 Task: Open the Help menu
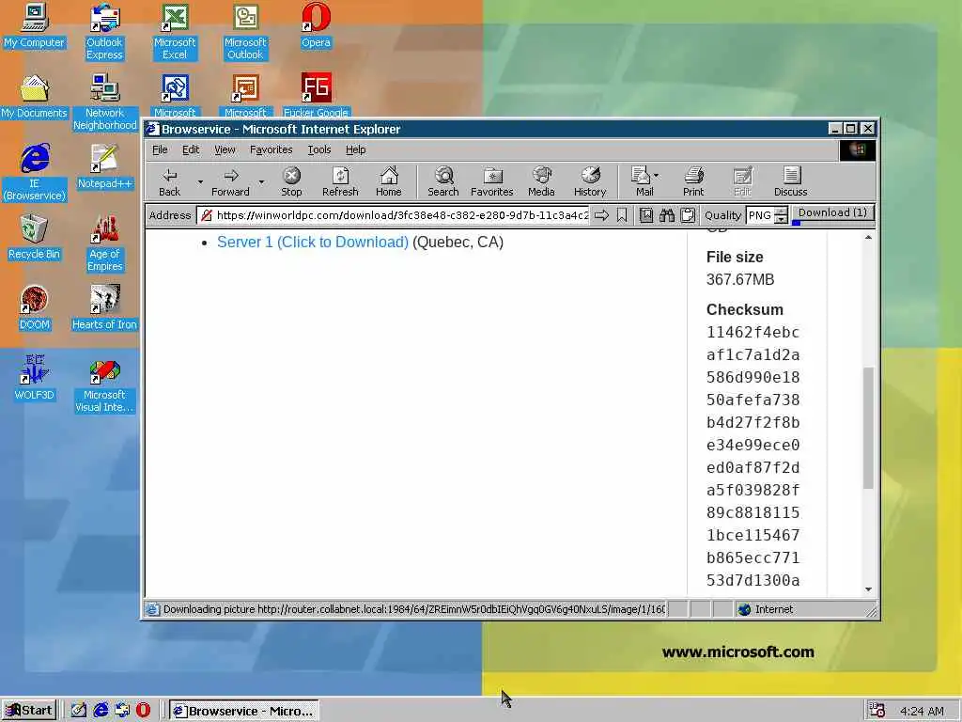(355, 149)
